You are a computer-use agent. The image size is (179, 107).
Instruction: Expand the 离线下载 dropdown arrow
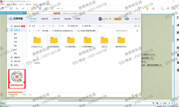point(93,26)
